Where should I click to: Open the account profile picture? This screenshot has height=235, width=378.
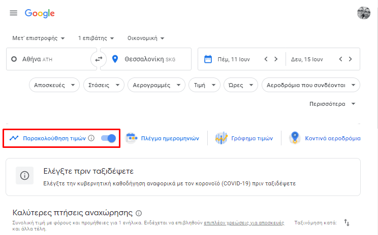pos(364,13)
